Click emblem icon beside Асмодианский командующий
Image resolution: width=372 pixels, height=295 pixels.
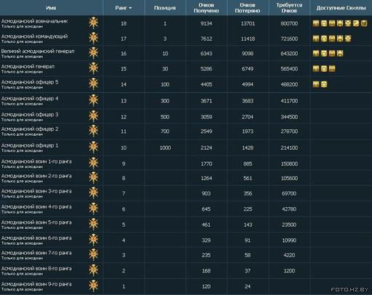pyautogui.click(x=94, y=39)
